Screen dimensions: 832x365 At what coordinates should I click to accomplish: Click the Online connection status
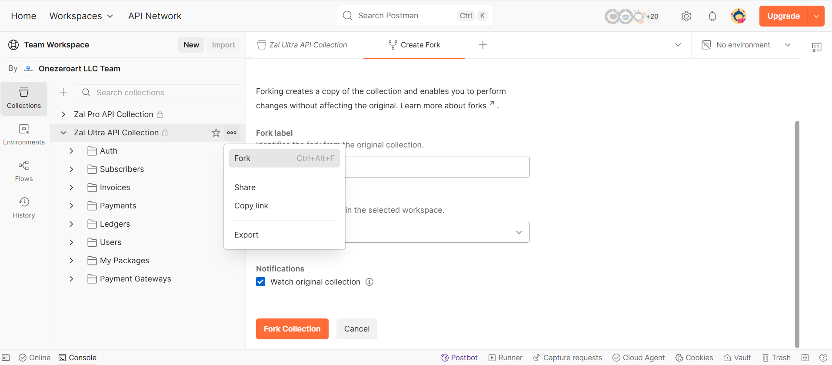(x=35, y=358)
